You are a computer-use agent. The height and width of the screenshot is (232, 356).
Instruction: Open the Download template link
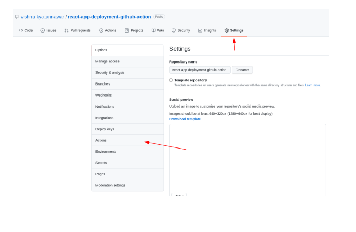tap(185, 119)
